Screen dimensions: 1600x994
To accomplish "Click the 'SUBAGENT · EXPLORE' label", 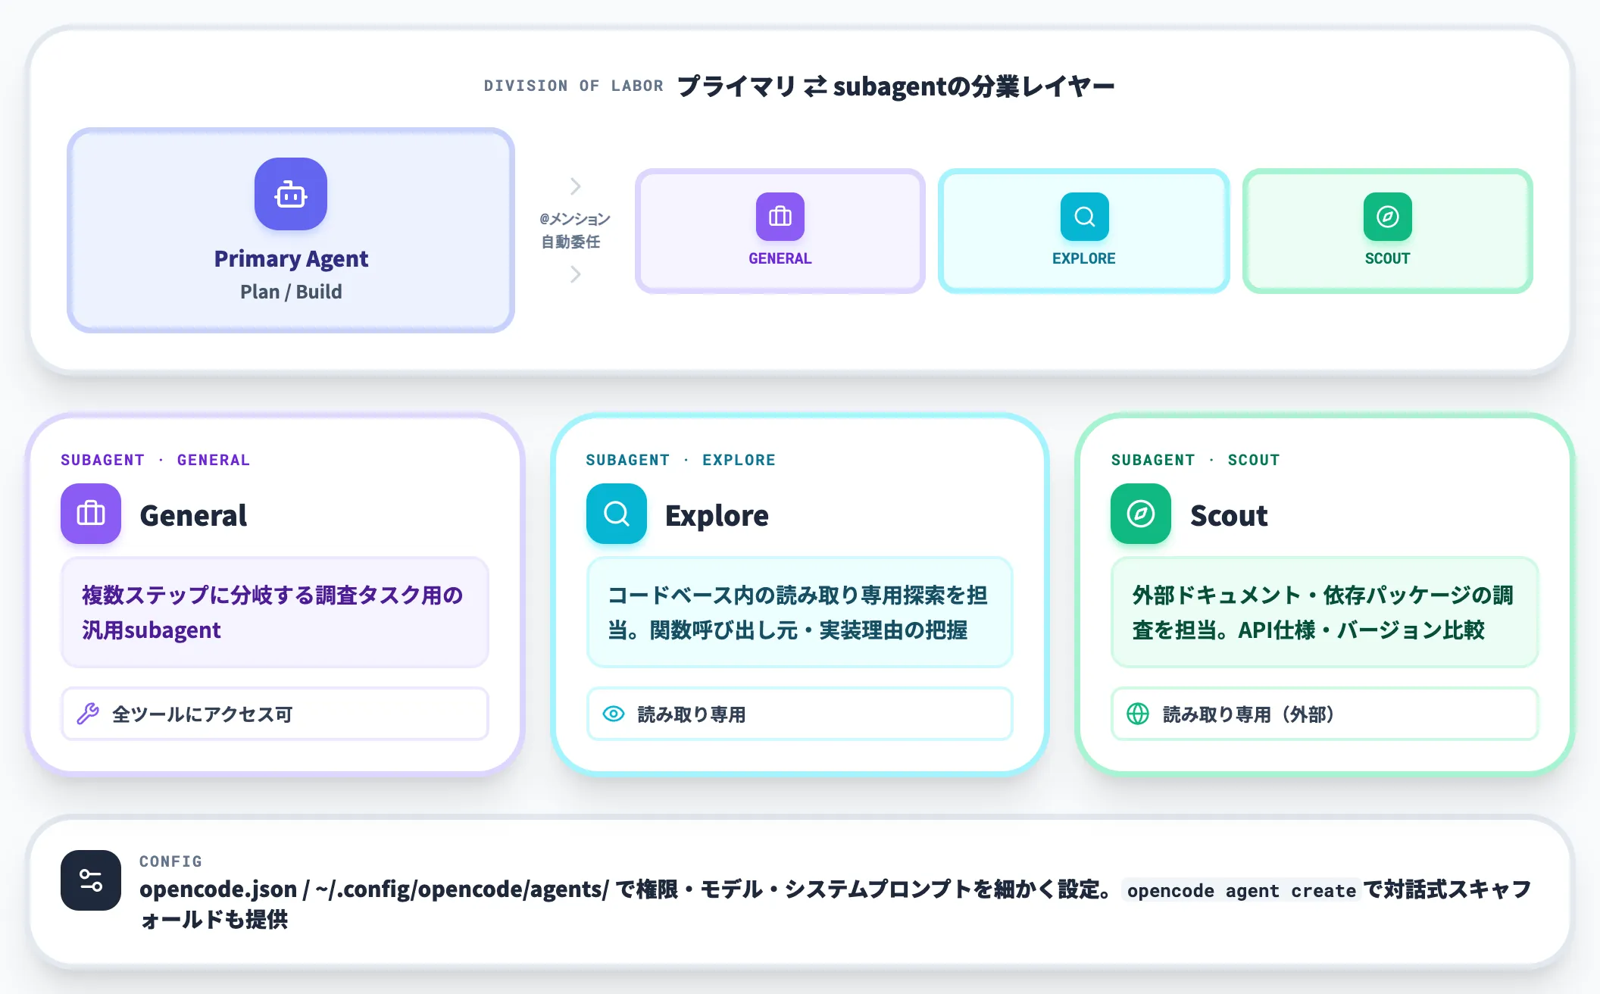I will click(680, 460).
